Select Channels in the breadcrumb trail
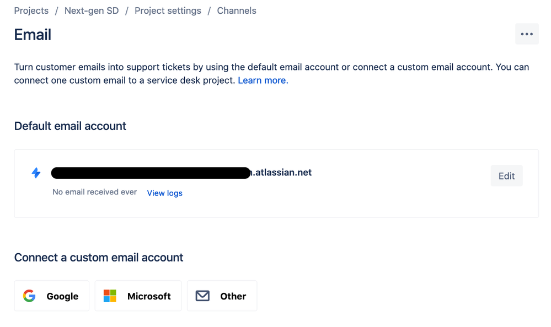551x327 pixels. coord(237,10)
